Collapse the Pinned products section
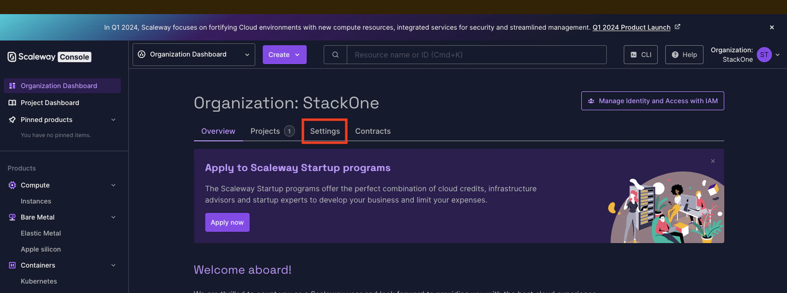Viewport: 787px width, 293px height. click(113, 120)
